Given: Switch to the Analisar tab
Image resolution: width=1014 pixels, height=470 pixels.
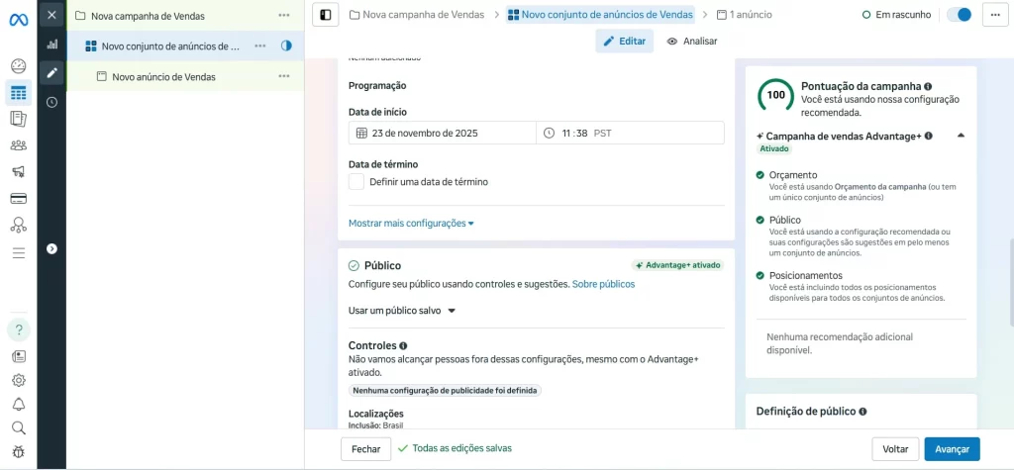Looking at the screenshot, I should 692,42.
